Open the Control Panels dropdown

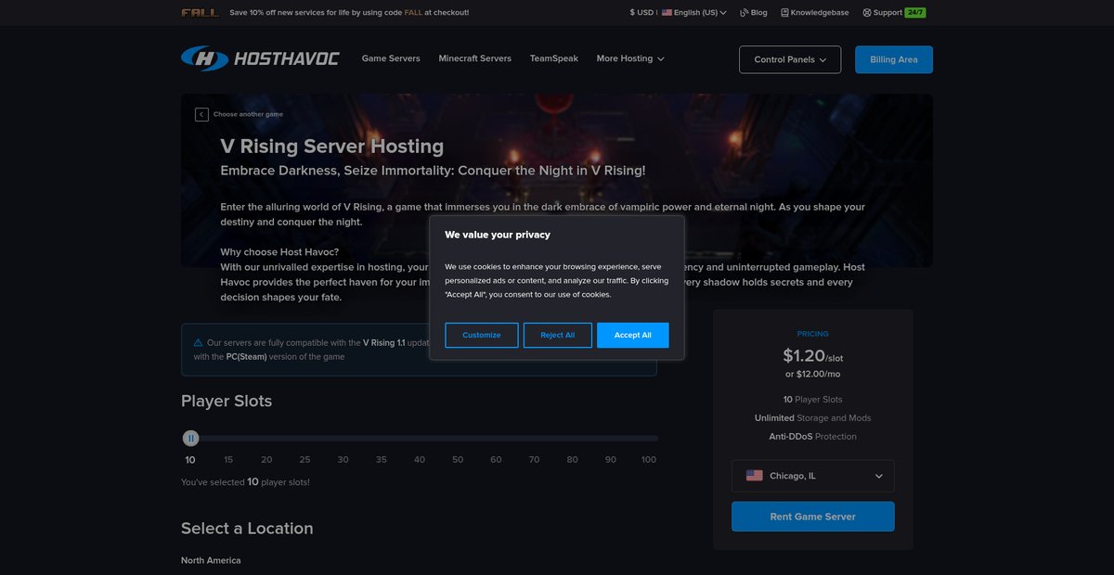click(790, 59)
